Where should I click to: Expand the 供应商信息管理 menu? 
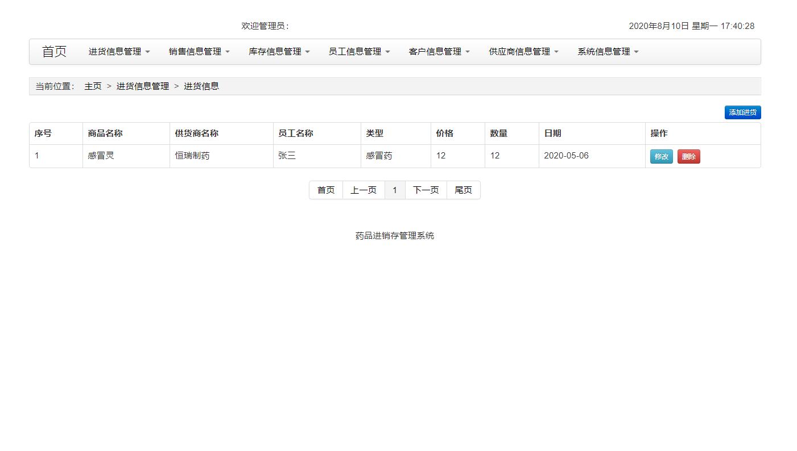tap(522, 51)
